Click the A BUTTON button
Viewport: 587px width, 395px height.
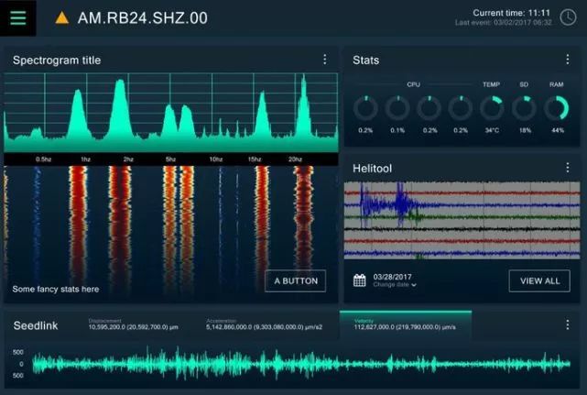[x=296, y=281]
